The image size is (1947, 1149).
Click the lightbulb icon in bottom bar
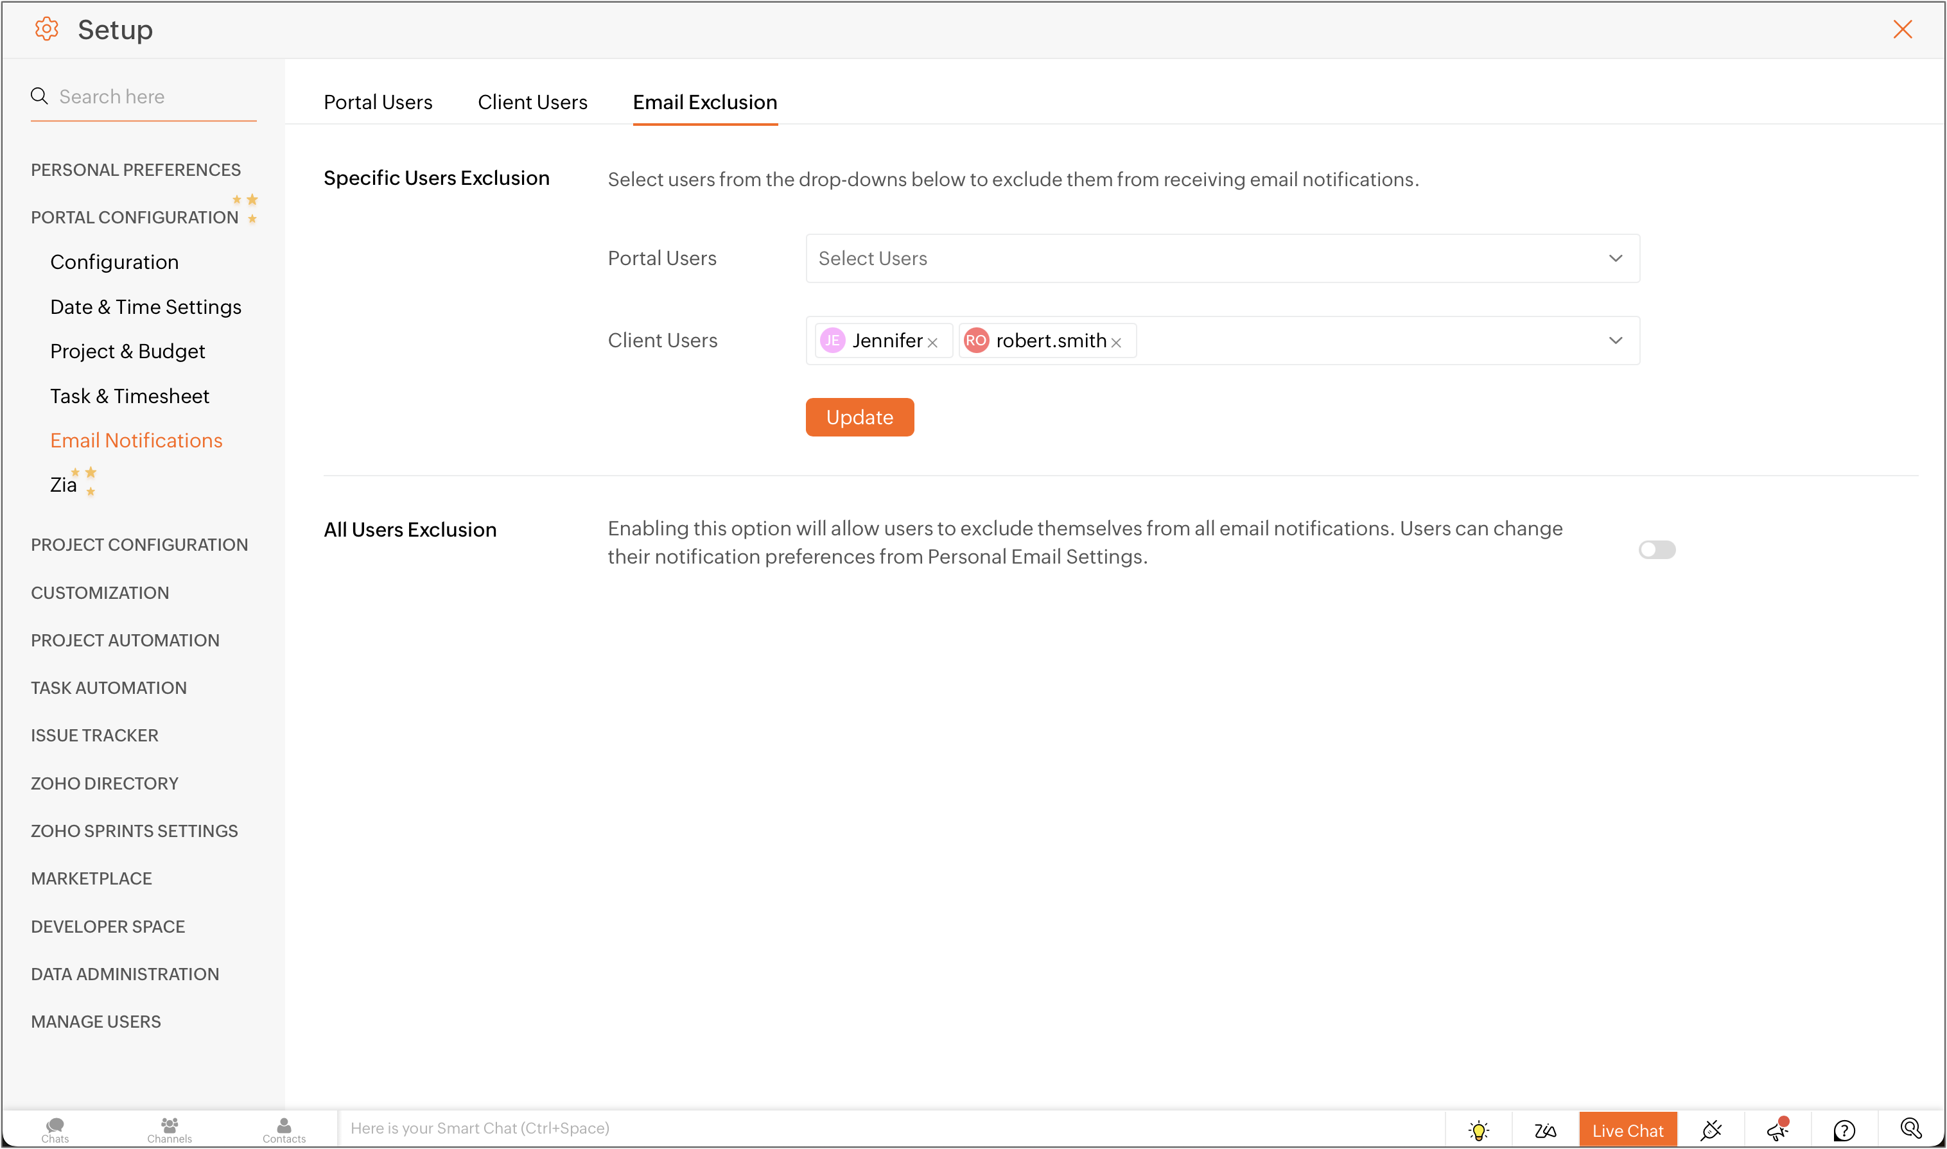(x=1478, y=1130)
